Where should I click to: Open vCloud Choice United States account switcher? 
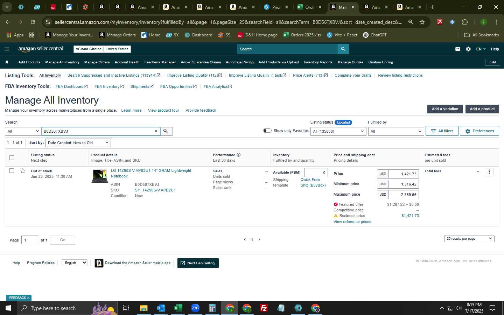pos(102,49)
